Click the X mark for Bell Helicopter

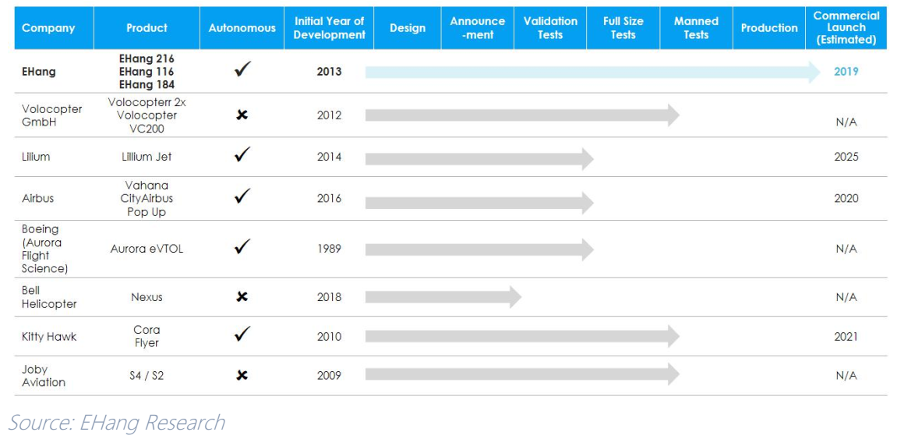tap(242, 297)
